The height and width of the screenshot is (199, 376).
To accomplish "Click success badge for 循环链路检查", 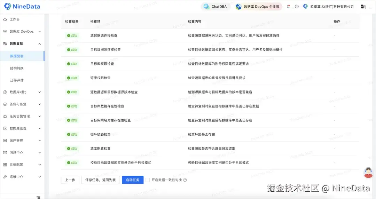I will tap(72, 135).
